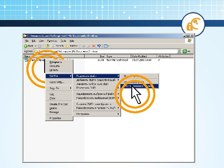Image resolution: width=224 pixels, height=168 pixels.
Task: Click the Copy To toolbar icon
Action: 89,46
